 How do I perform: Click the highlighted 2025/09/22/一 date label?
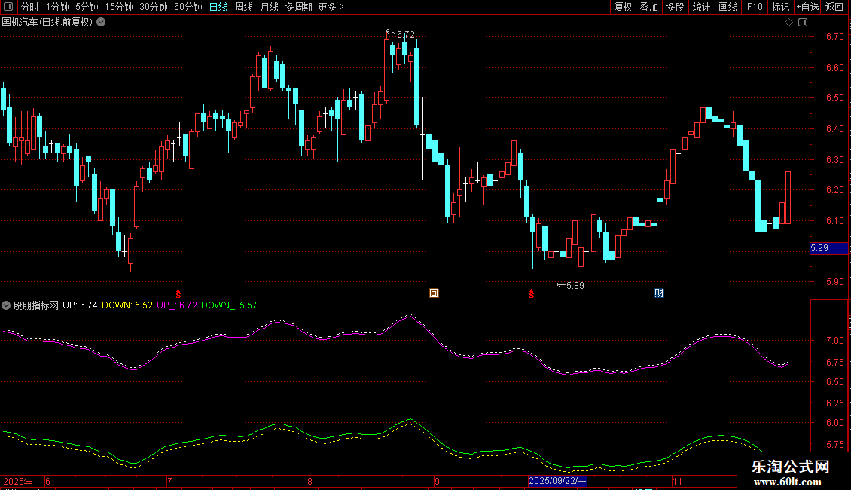pyautogui.click(x=557, y=481)
